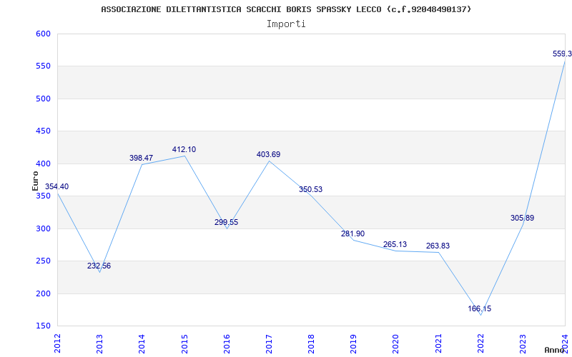Viewport: 572px width, 357px height.
Task: Select the 263.83 value for 2021
Action: [x=438, y=246]
